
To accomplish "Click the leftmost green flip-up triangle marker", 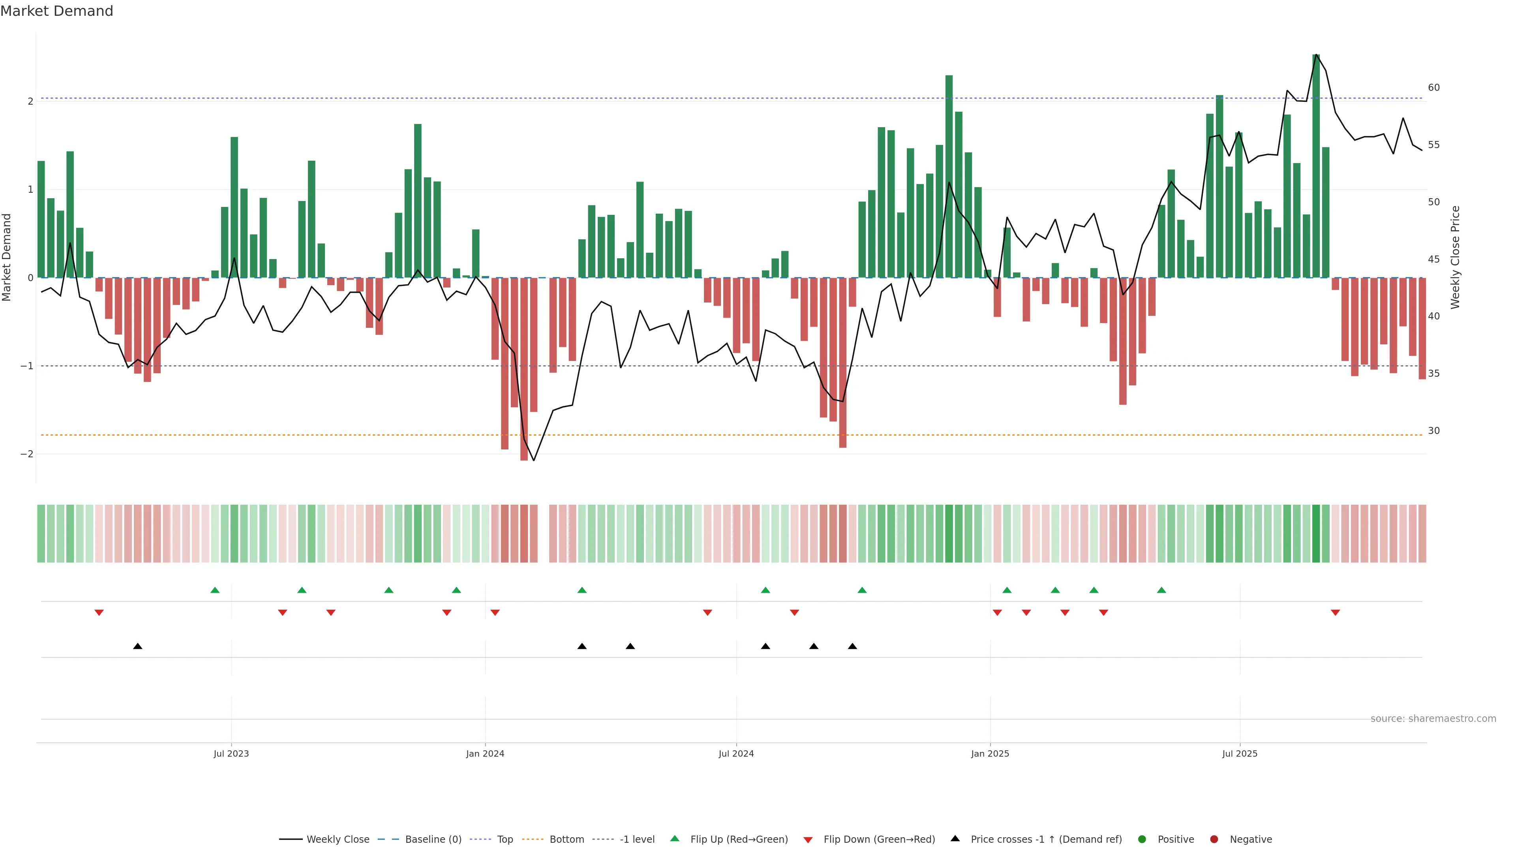I will coord(215,590).
